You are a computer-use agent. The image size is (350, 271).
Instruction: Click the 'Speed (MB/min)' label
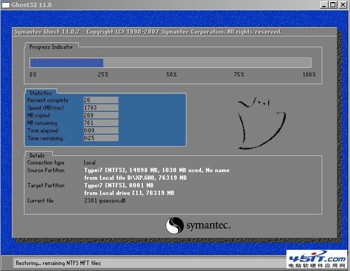pyautogui.click(x=46, y=108)
